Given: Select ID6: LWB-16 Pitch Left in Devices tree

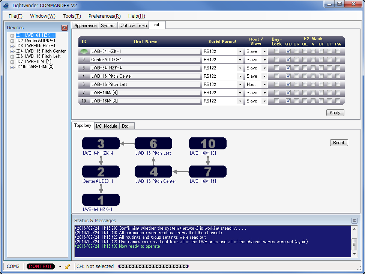Looking at the screenshot, I should click(x=38, y=56).
